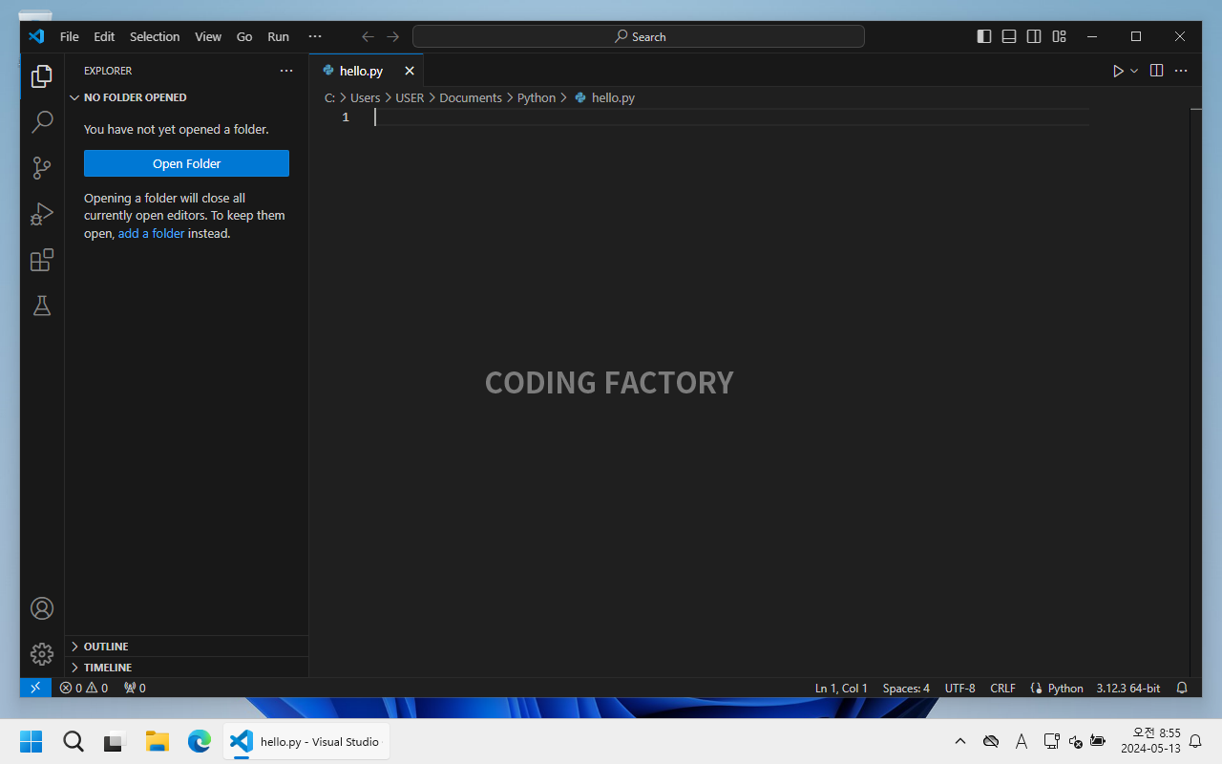This screenshot has width=1222, height=764.
Task: Open the run options dropdown arrow
Action: [1134, 71]
